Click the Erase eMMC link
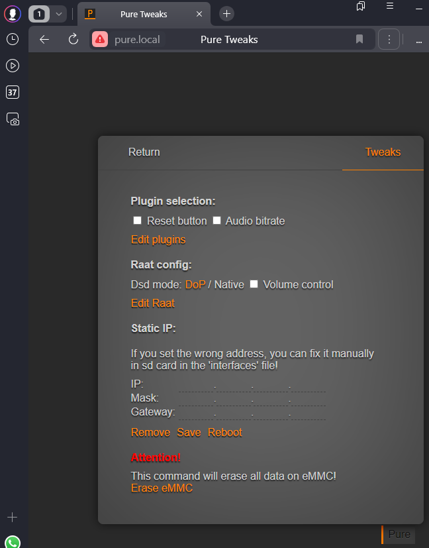429x548 pixels. pyautogui.click(x=162, y=488)
